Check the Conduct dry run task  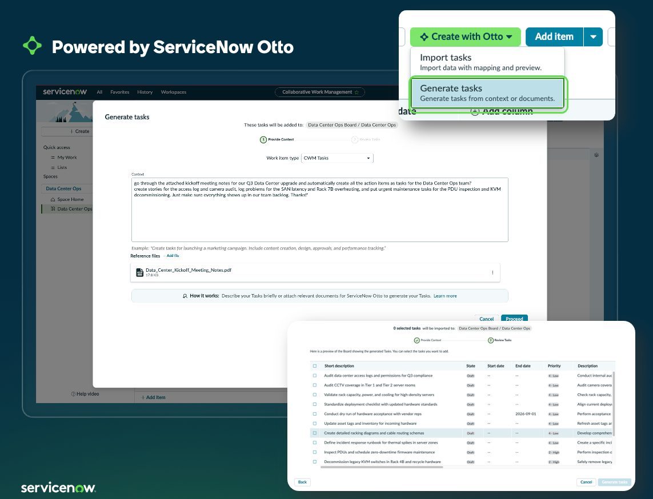click(x=314, y=414)
